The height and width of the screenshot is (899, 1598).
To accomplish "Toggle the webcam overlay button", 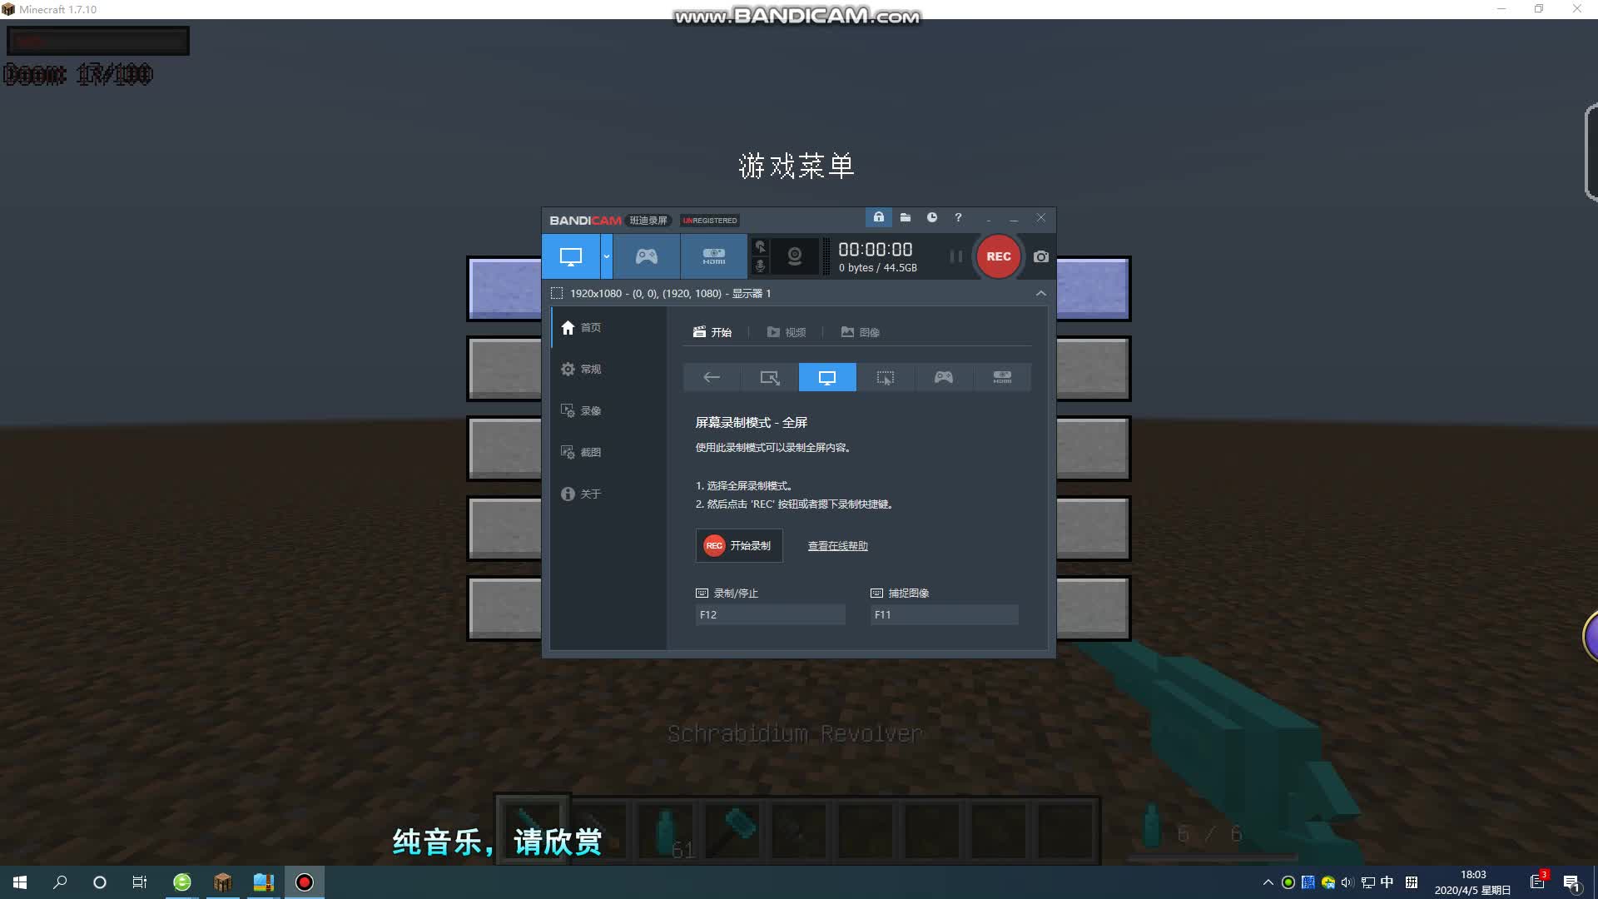I will [x=795, y=256].
